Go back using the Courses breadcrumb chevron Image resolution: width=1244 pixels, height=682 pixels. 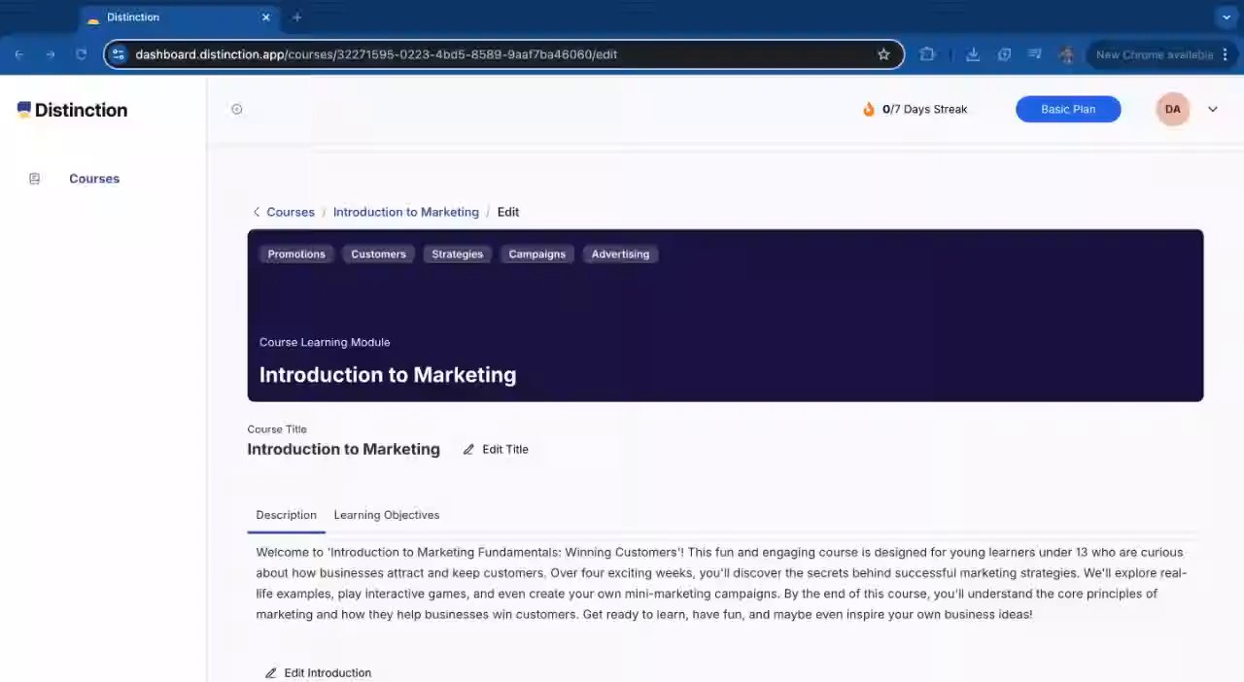pos(257,212)
